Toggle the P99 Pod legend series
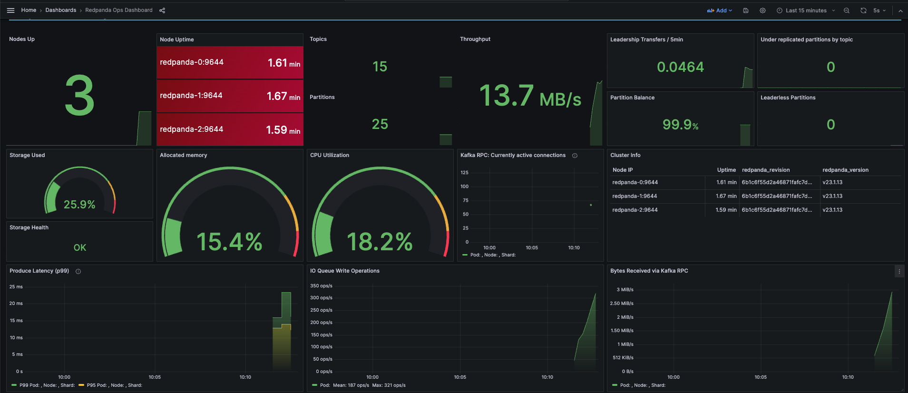Screen dimensions: 908x393 click(47, 385)
